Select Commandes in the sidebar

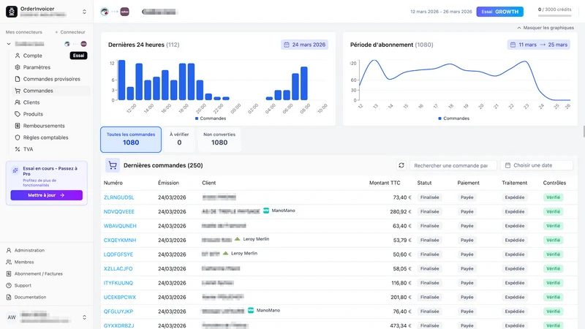tap(38, 91)
